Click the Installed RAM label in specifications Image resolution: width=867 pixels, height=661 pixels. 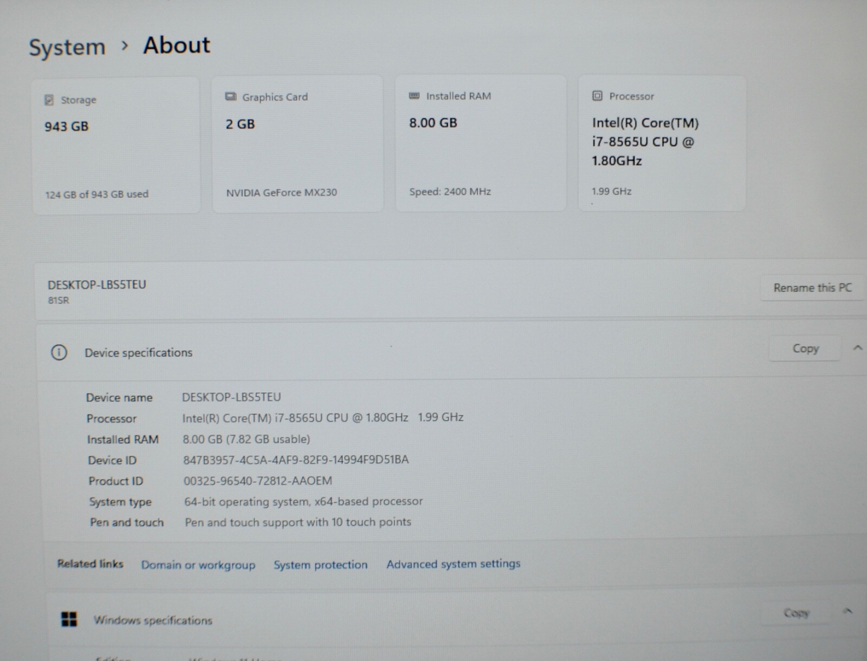tap(123, 439)
